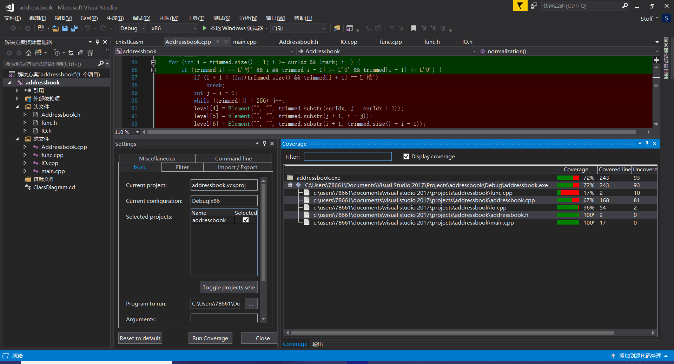Screen dimensions: 674x364
Task: Select the func.cpp row in Coverage results
Action: click(x=470, y=193)
